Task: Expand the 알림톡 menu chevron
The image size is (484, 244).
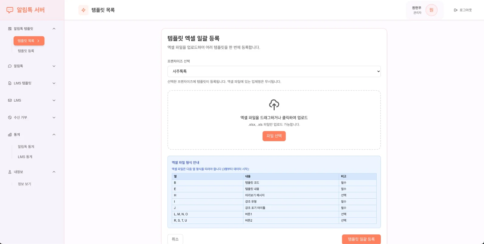Action: pos(54,66)
